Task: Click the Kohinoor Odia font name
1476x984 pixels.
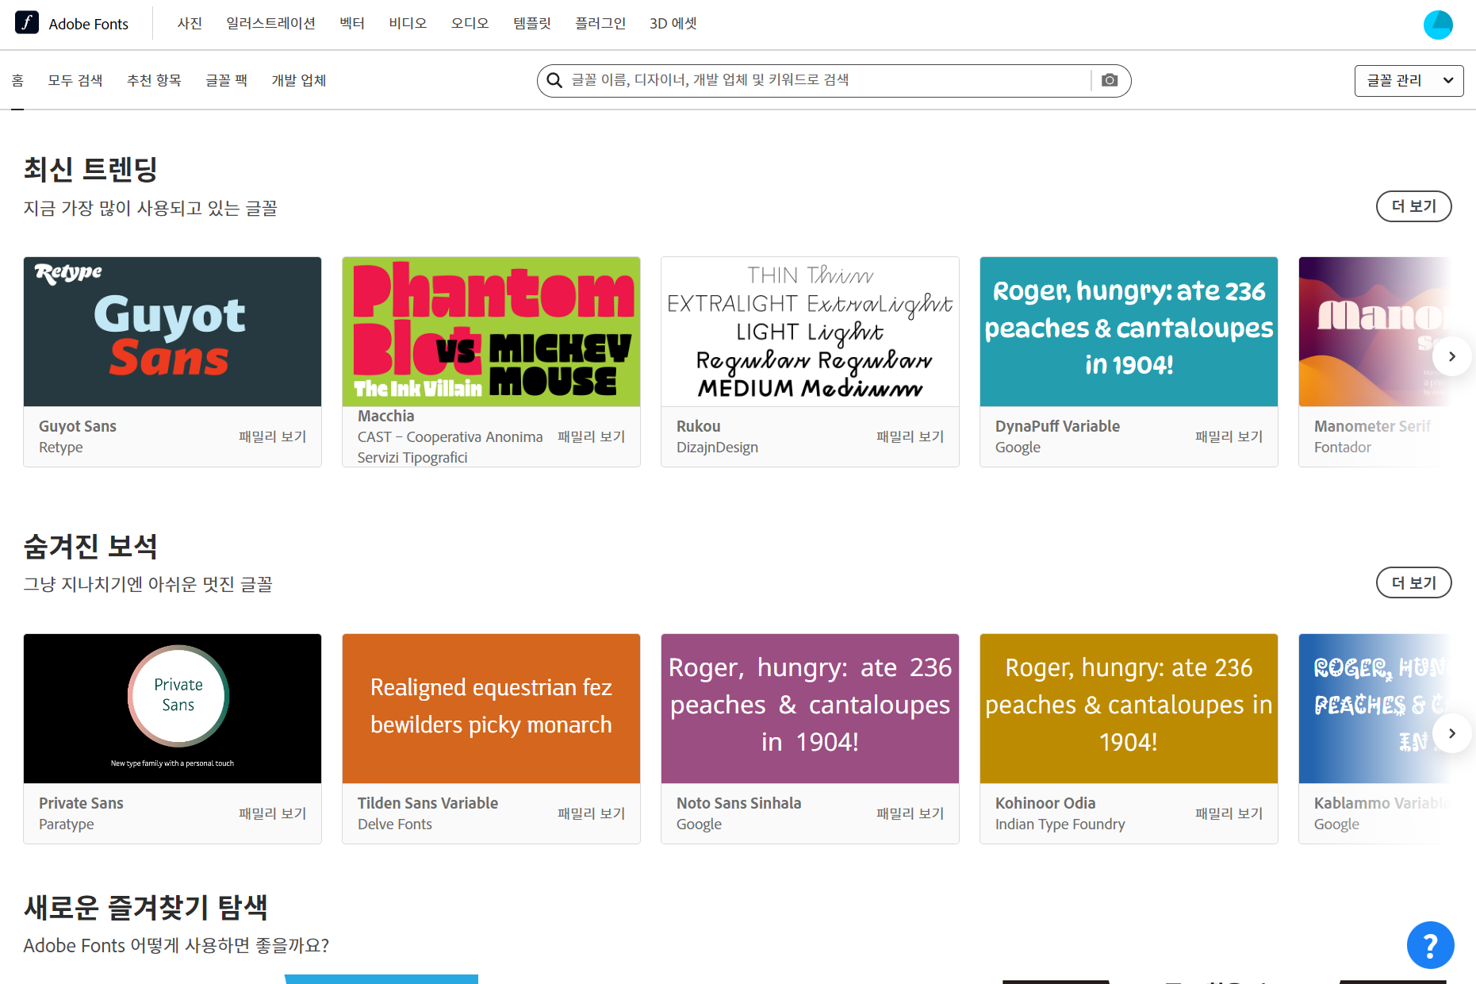Action: 1045,803
